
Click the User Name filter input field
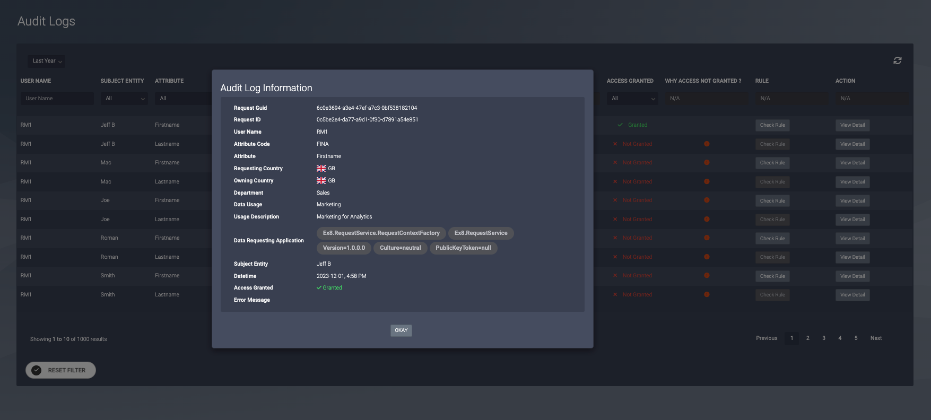[57, 99]
